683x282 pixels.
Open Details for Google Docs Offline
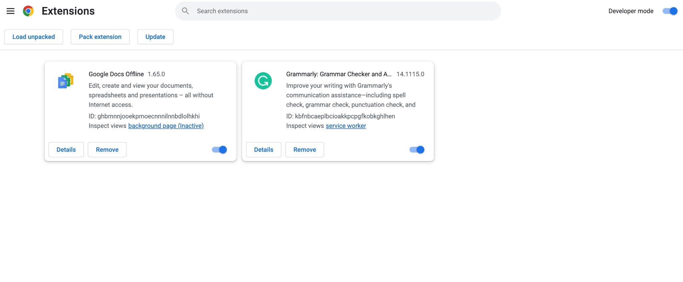(66, 150)
